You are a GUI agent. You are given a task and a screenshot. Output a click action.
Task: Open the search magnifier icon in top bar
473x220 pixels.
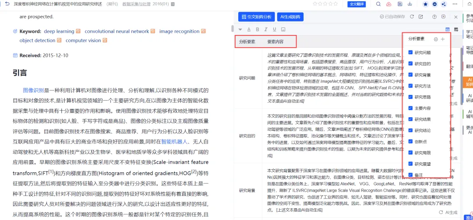378,4
